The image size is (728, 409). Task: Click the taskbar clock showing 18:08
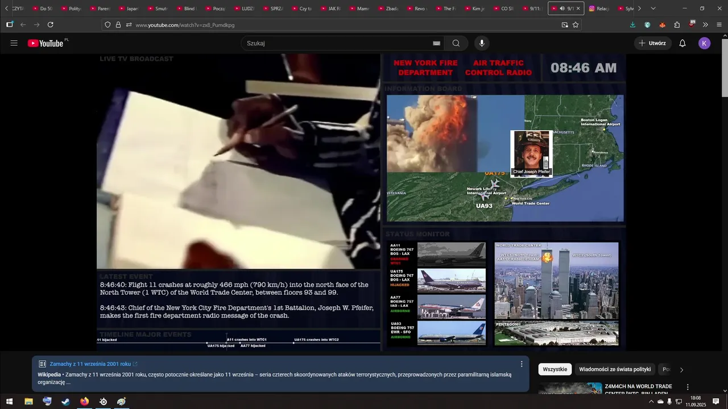(x=696, y=402)
